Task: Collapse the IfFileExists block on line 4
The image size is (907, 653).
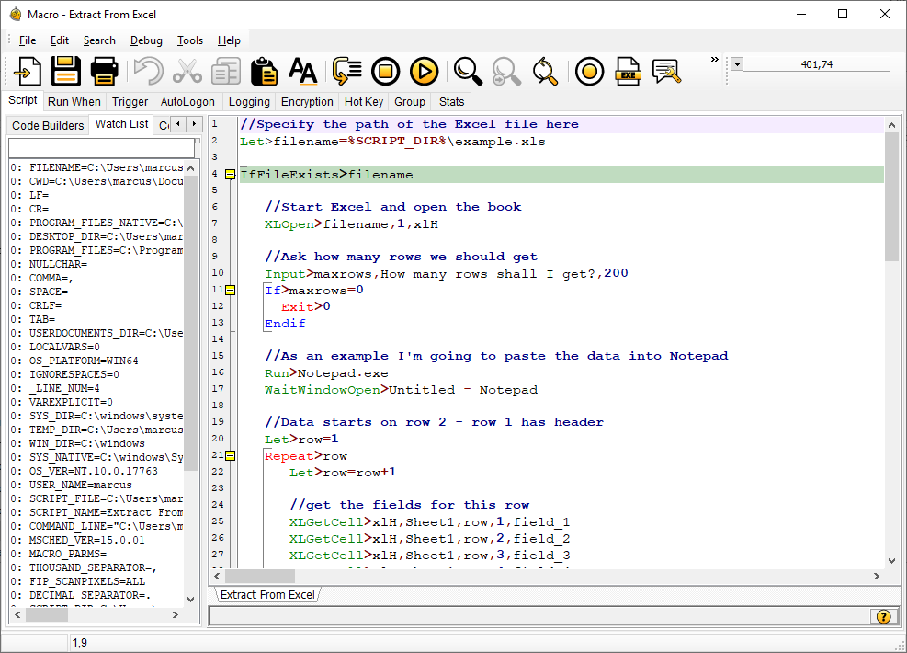Action: point(231,174)
